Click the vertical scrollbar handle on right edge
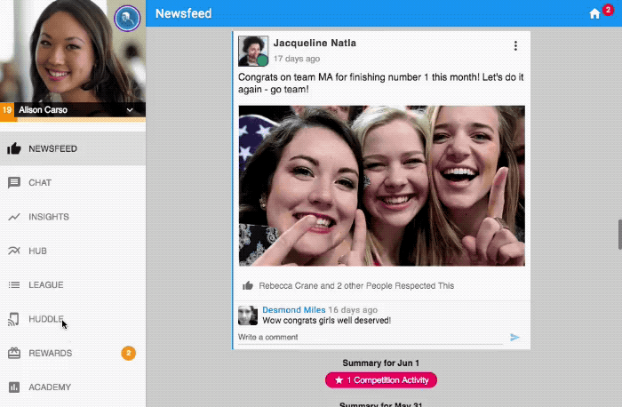The width and height of the screenshot is (622, 407). tap(619, 234)
